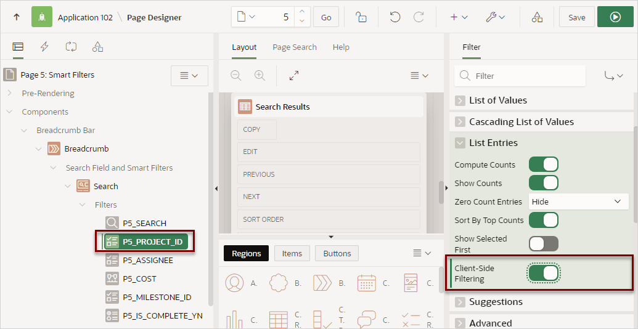Viewport: 638px width, 329px height.
Task: Toggle the Sort By Top Counts switch
Action: tap(543, 220)
